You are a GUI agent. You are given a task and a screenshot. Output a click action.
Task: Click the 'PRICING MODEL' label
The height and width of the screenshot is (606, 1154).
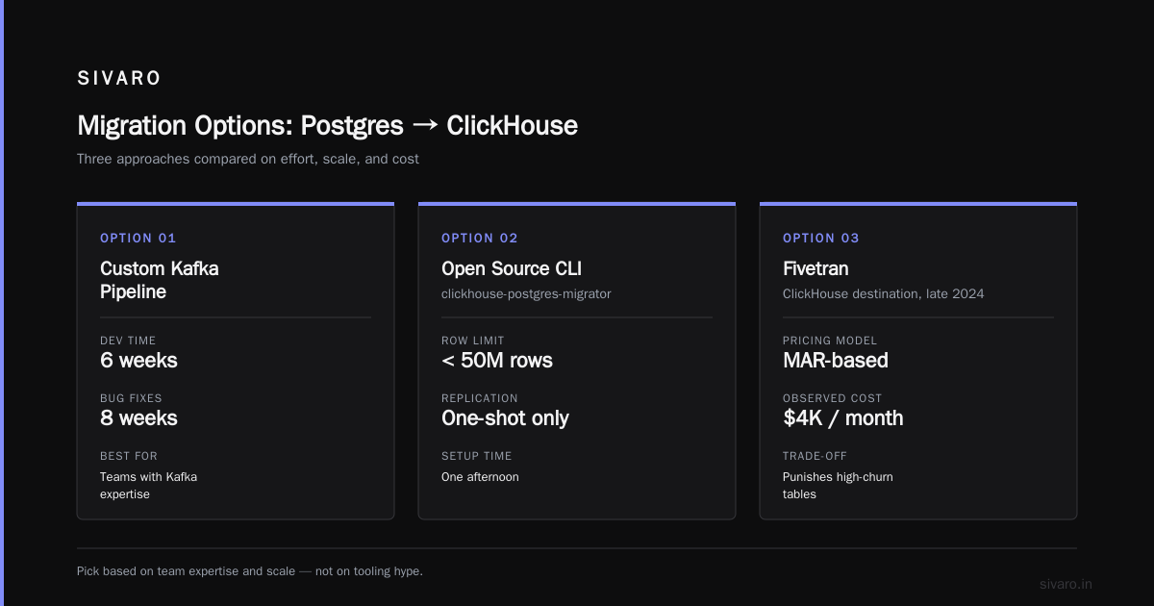click(x=830, y=341)
